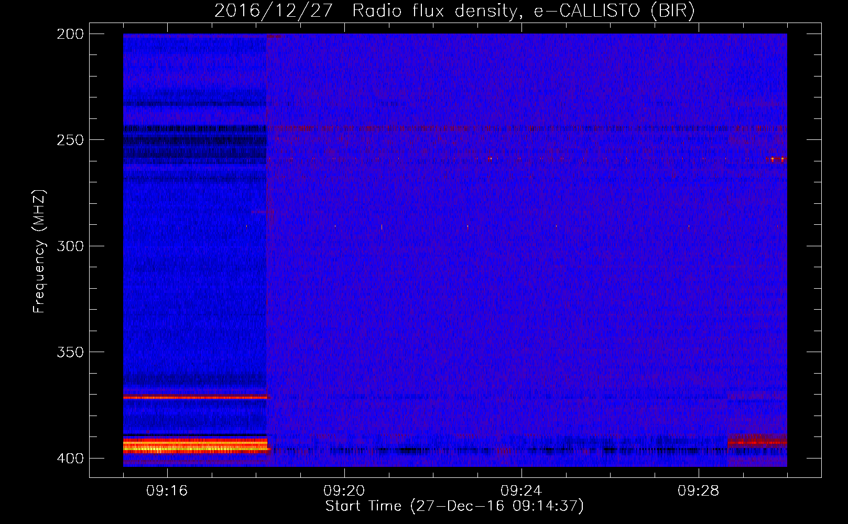Click the 'Frequency (MHZ)' axis label
This screenshot has width=848, height=524.
click(39, 251)
